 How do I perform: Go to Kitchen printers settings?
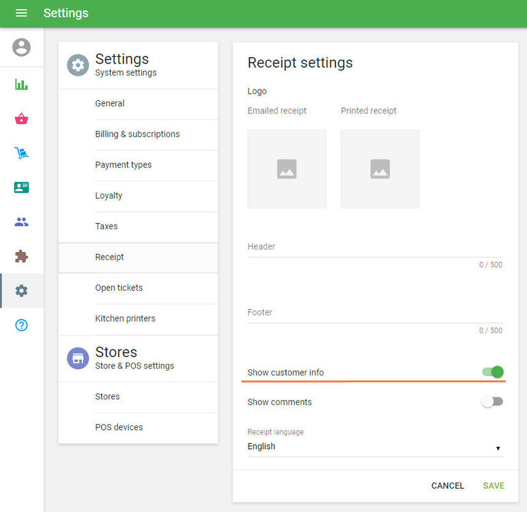pos(125,319)
